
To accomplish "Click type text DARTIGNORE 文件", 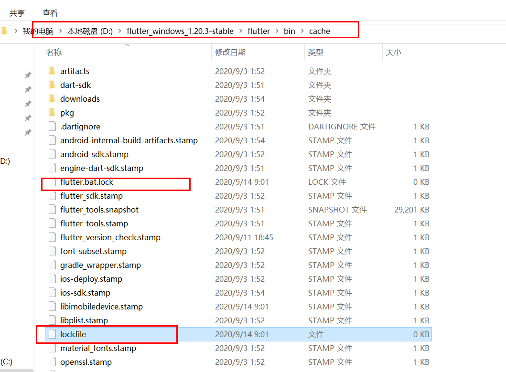I will click(342, 127).
